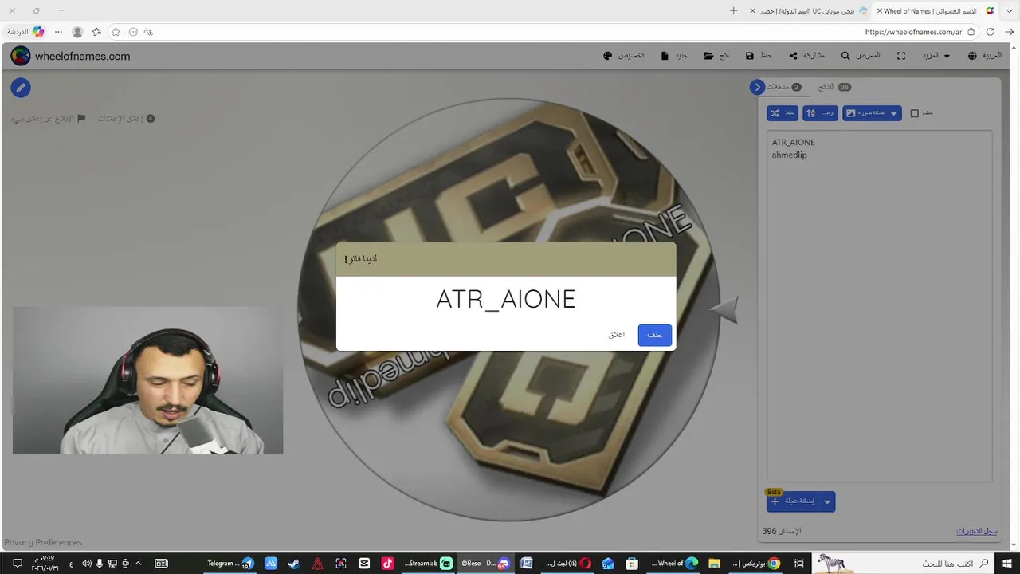Click اغلاق (close) in the winner dialog
1020x574 pixels.
click(x=617, y=335)
